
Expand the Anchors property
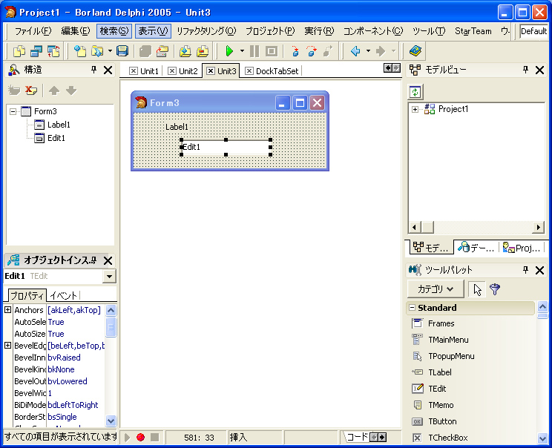coord(7,310)
